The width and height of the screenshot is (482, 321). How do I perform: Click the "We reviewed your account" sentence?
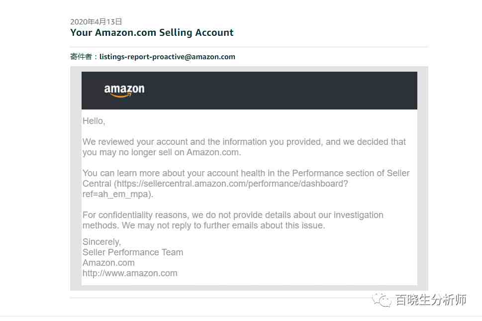tap(244, 142)
